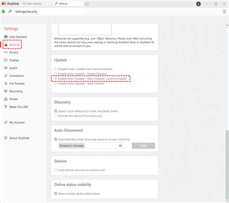Viewport: 229px width, 203px height.
Task: Click the Timeout in minutes field
Action: pyautogui.click(x=90, y=146)
